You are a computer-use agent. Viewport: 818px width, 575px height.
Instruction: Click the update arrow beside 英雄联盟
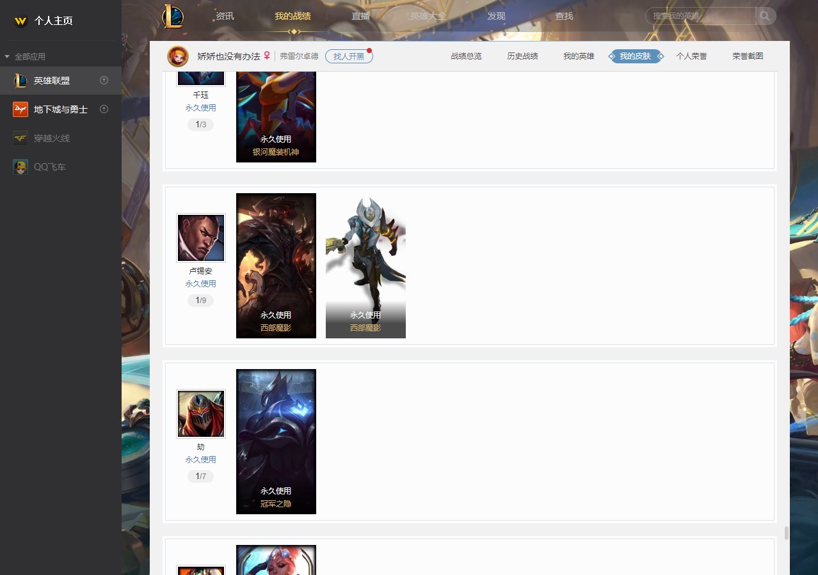(x=104, y=81)
